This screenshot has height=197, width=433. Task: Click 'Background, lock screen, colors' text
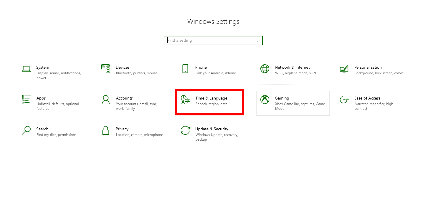click(379, 73)
